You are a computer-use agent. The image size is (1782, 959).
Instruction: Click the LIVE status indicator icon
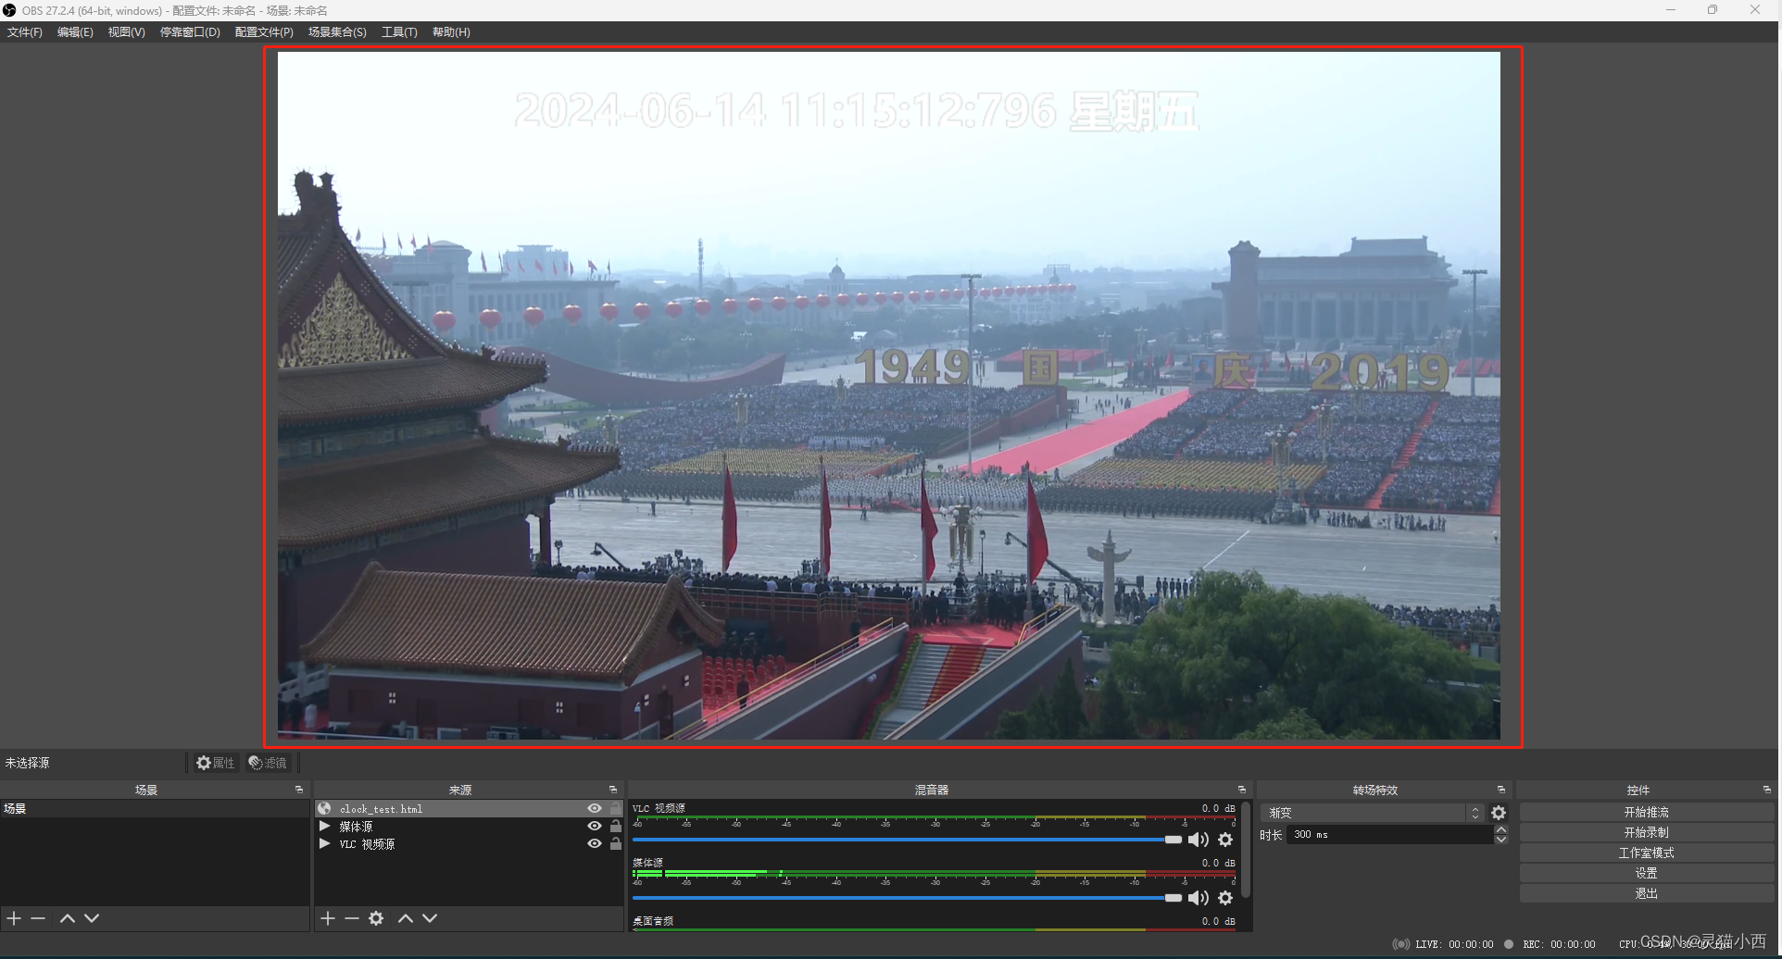tap(1400, 944)
